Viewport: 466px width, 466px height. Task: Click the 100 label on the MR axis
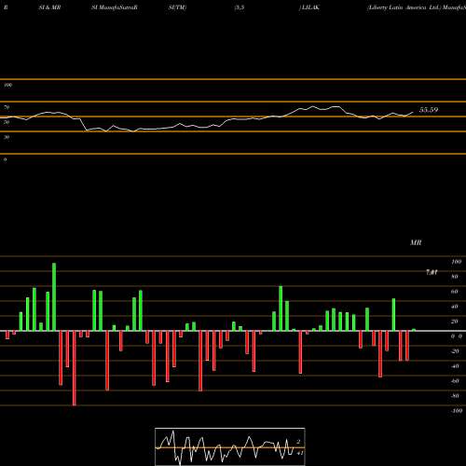point(457,262)
